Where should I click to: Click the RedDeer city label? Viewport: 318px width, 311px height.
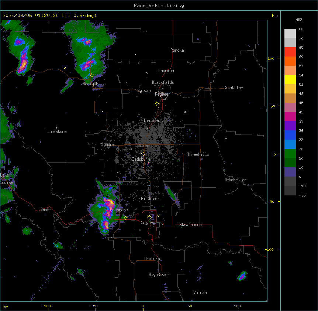[x=162, y=94]
